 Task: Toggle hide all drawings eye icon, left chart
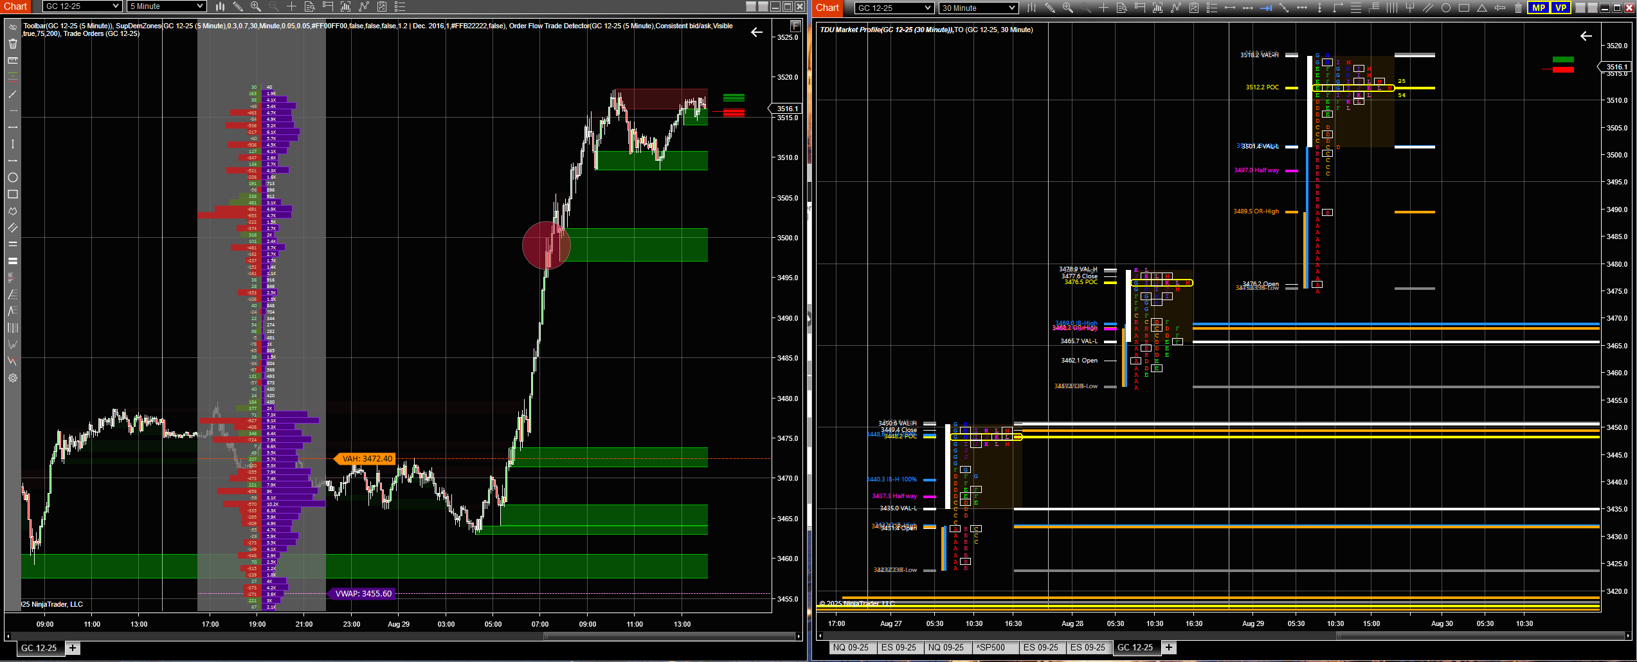12,27
